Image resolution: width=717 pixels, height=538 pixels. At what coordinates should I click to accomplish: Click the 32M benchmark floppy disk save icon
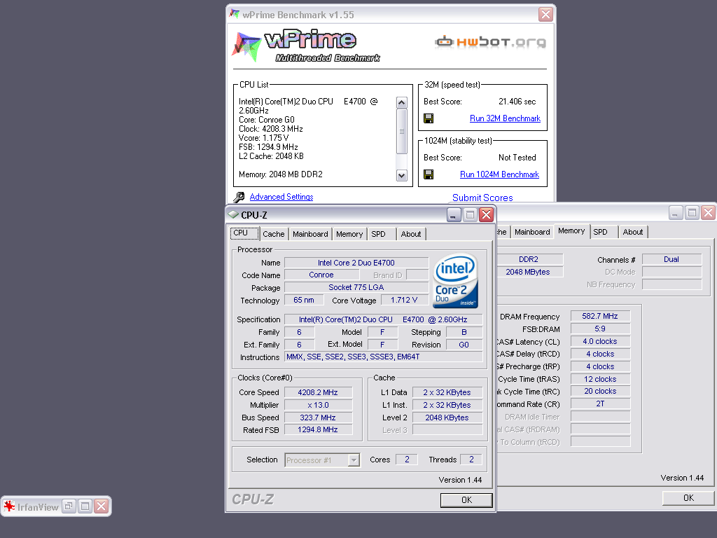(429, 118)
